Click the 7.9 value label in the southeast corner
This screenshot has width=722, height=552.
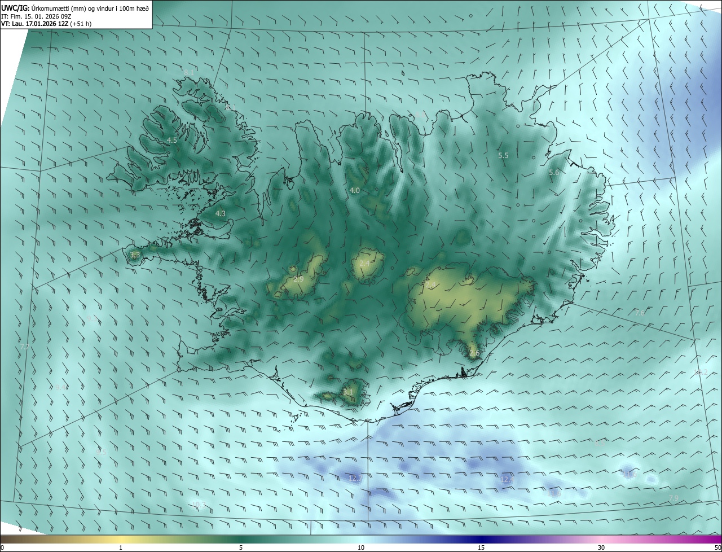[x=673, y=498]
